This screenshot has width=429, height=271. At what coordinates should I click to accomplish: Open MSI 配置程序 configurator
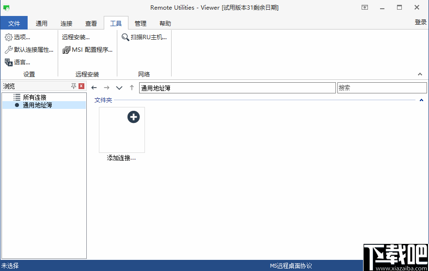point(87,49)
